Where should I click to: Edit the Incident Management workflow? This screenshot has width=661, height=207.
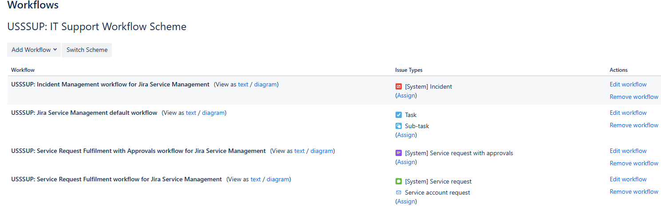628,84
